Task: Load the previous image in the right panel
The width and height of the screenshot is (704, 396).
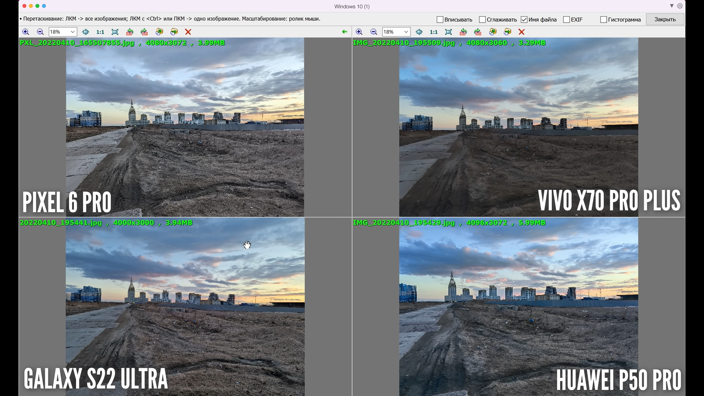Action: point(493,32)
